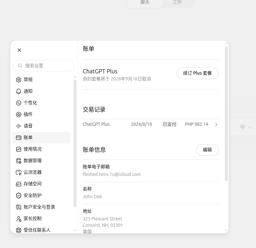The image size is (256, 248).
Task: Click the magnifier icon in search box
Action: (20, 66)
